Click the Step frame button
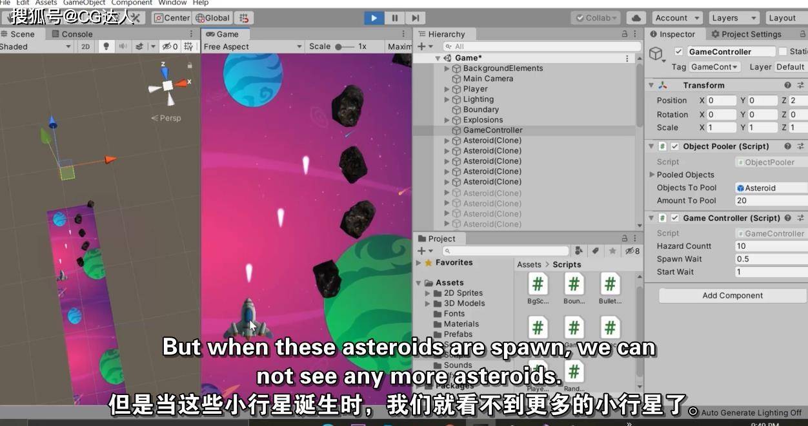This screenshot has height=426, width=808. click(415, 18)
